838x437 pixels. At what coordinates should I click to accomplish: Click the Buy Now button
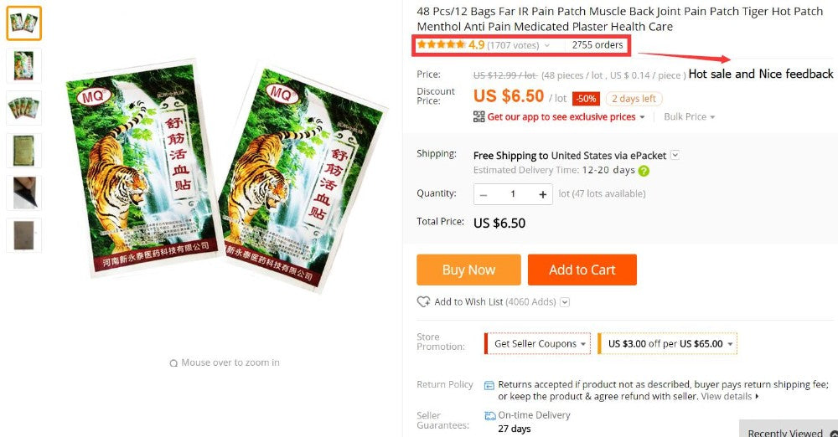(x=468, y=270)
